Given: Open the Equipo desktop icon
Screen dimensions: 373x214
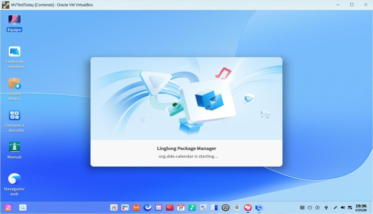Looking at the screenshot, I should pyautogui.click(x=14, y=23).
